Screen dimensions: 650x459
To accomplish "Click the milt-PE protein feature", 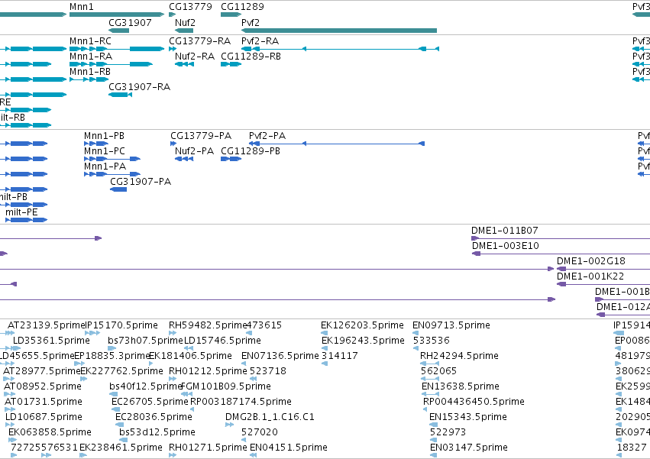I will (x=27, y=220).
